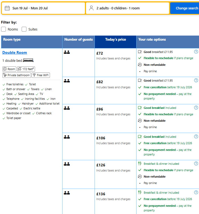This screenshot has height=214, width=199.
Task: Tick the Suites filter checkbox
Action: coord(24,29)
